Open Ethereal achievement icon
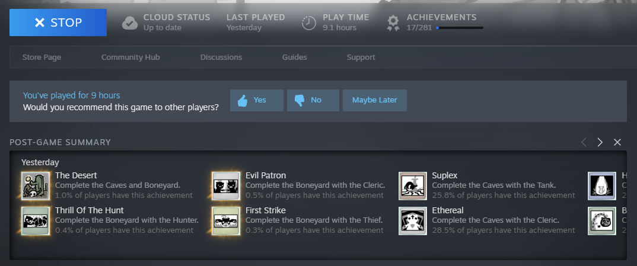Viewport: 637px width, 266px height. pos(413,221)
